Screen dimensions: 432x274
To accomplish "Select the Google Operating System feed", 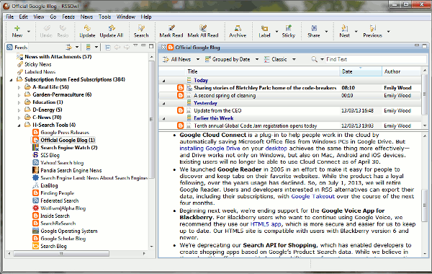I will [x=69, y=231].
